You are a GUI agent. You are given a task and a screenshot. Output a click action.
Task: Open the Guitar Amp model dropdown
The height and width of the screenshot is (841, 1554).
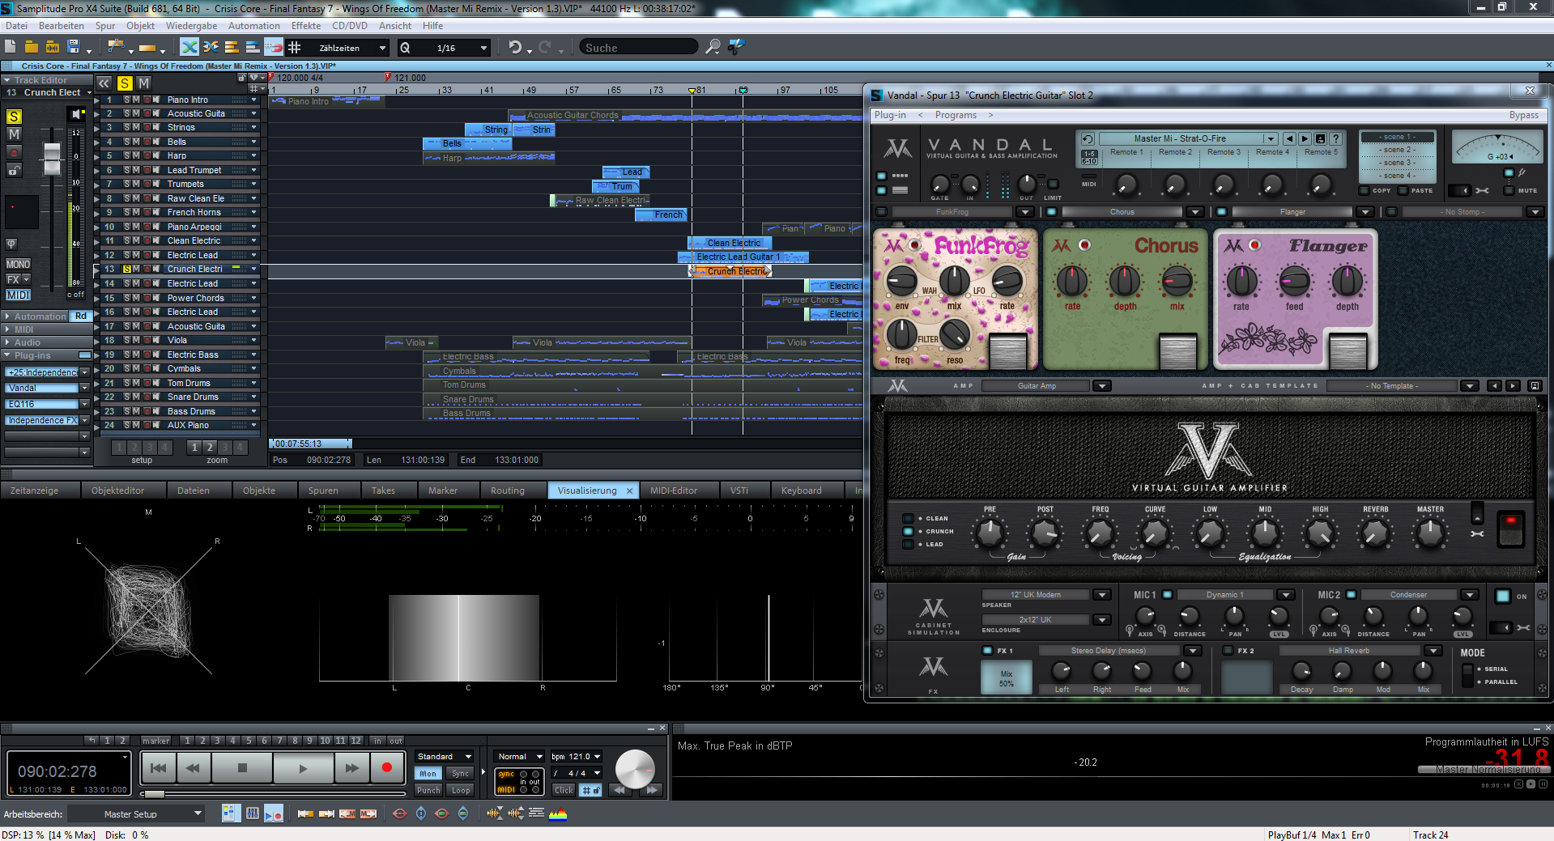coord(1101,386)
